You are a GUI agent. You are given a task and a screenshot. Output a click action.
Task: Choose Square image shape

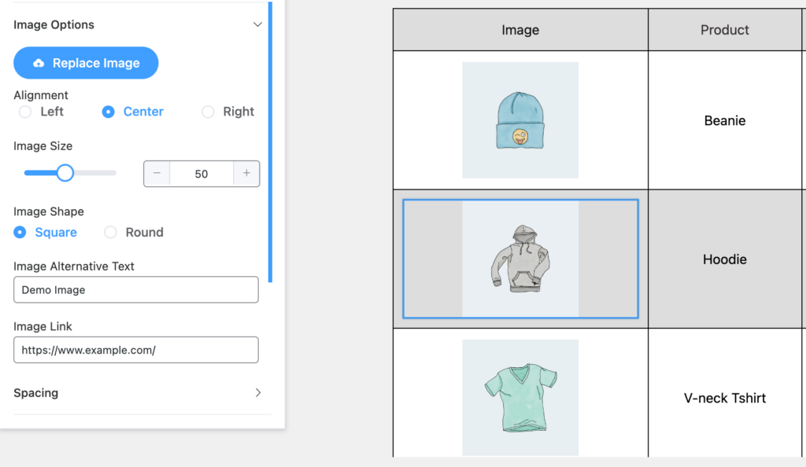(x=20, y=233)
